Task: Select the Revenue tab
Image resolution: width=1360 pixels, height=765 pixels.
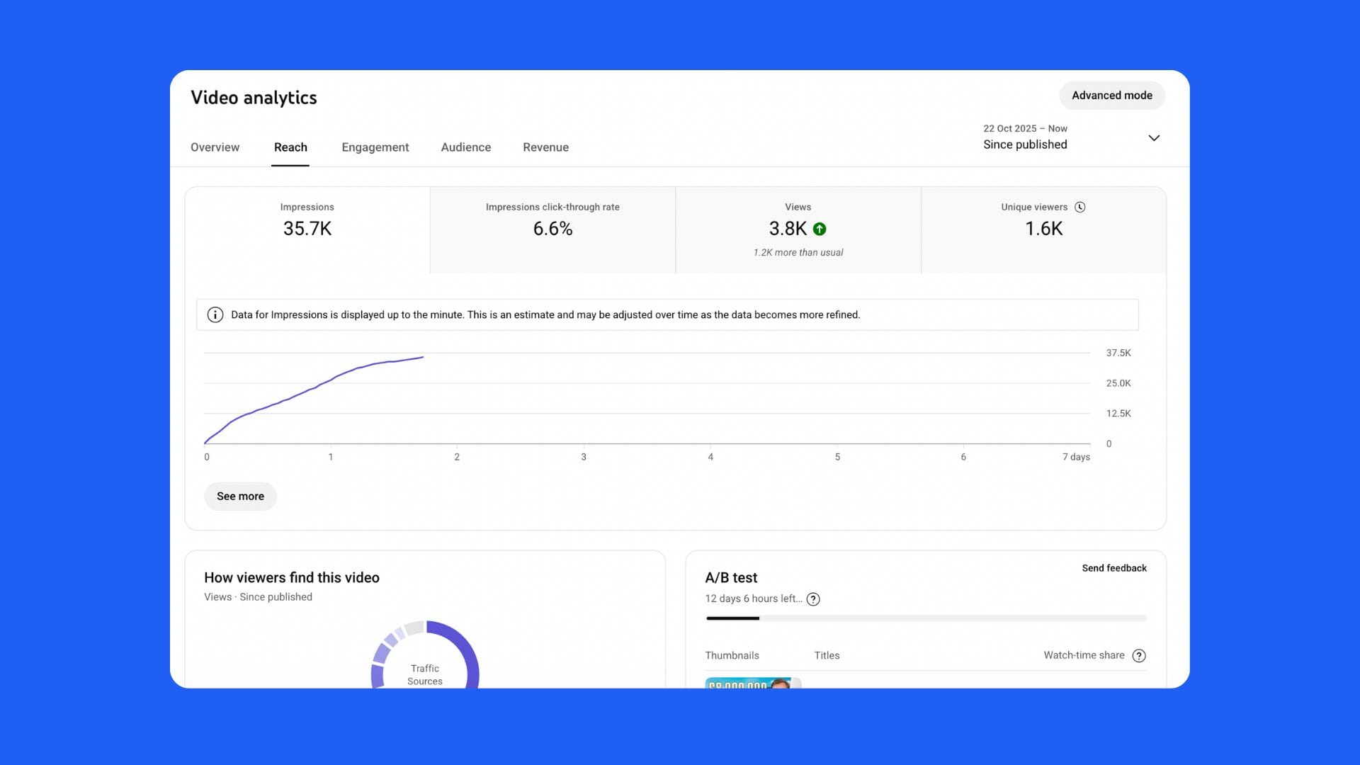Action: (545, 147)
